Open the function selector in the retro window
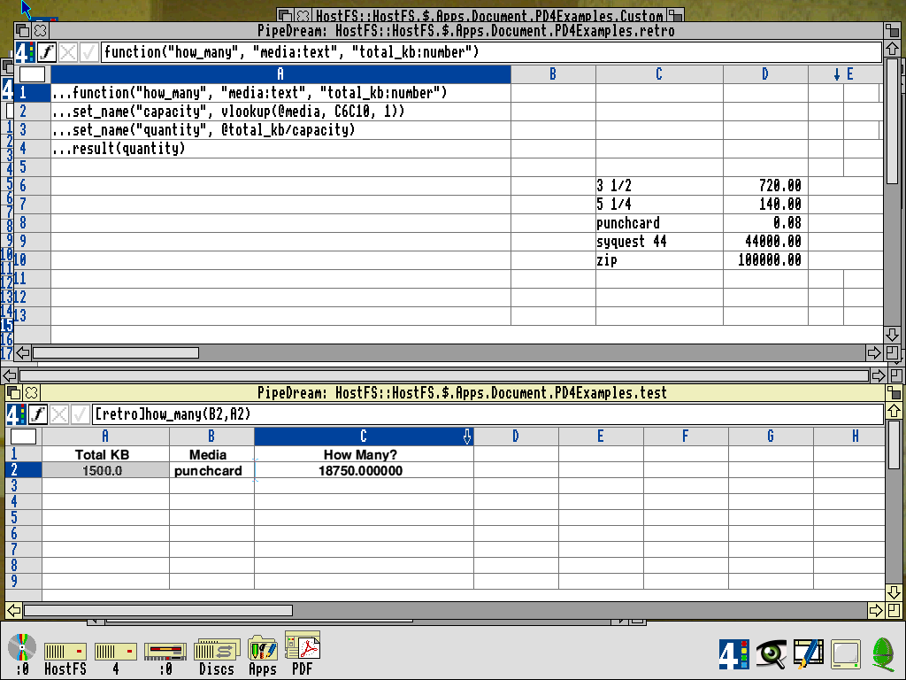The width and height of the screenshot is (906, 680). (47, 52)
